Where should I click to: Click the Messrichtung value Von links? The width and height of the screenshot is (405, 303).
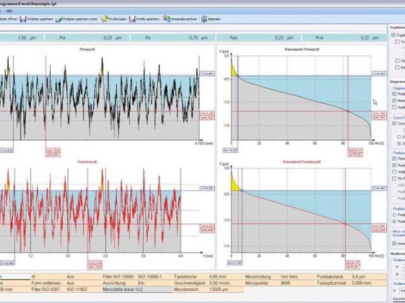tap(289, 277)
